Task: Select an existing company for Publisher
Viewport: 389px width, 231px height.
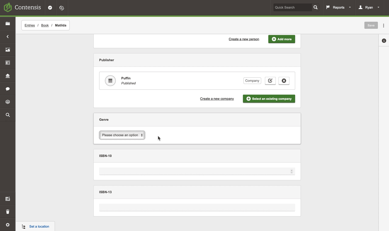Action: click(269, 99)
